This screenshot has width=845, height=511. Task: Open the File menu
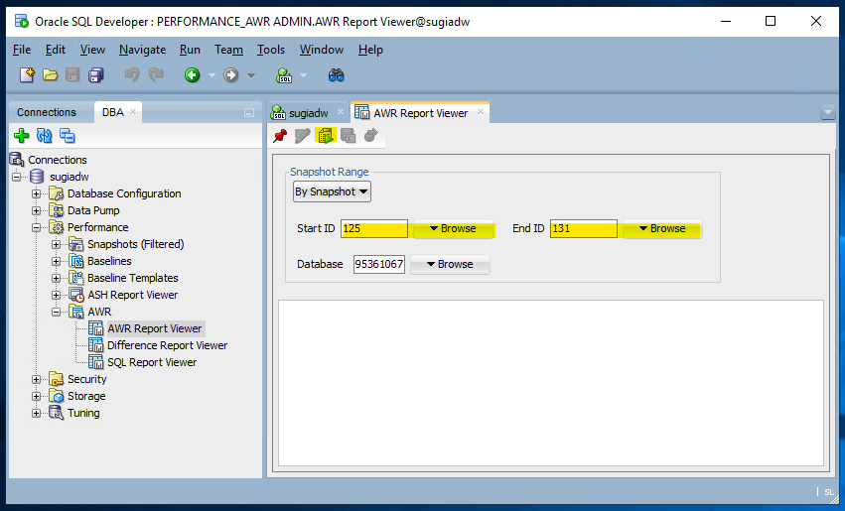(x=22, y=50)
